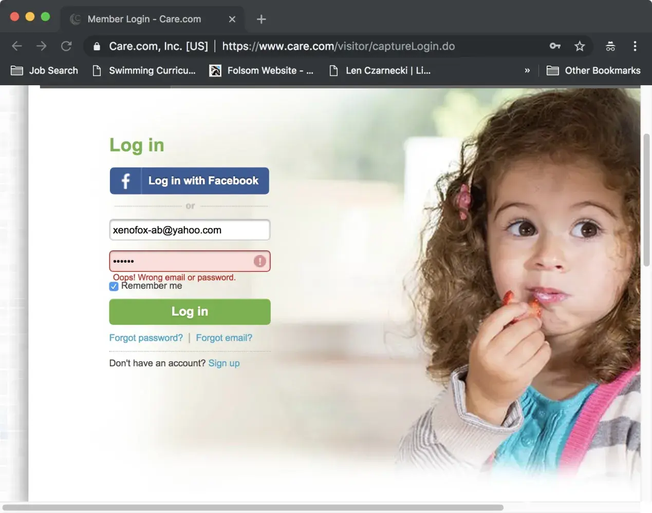Open the Swimming Curriculum bookmark
The image size is (652, 513).
pos(144,70)
